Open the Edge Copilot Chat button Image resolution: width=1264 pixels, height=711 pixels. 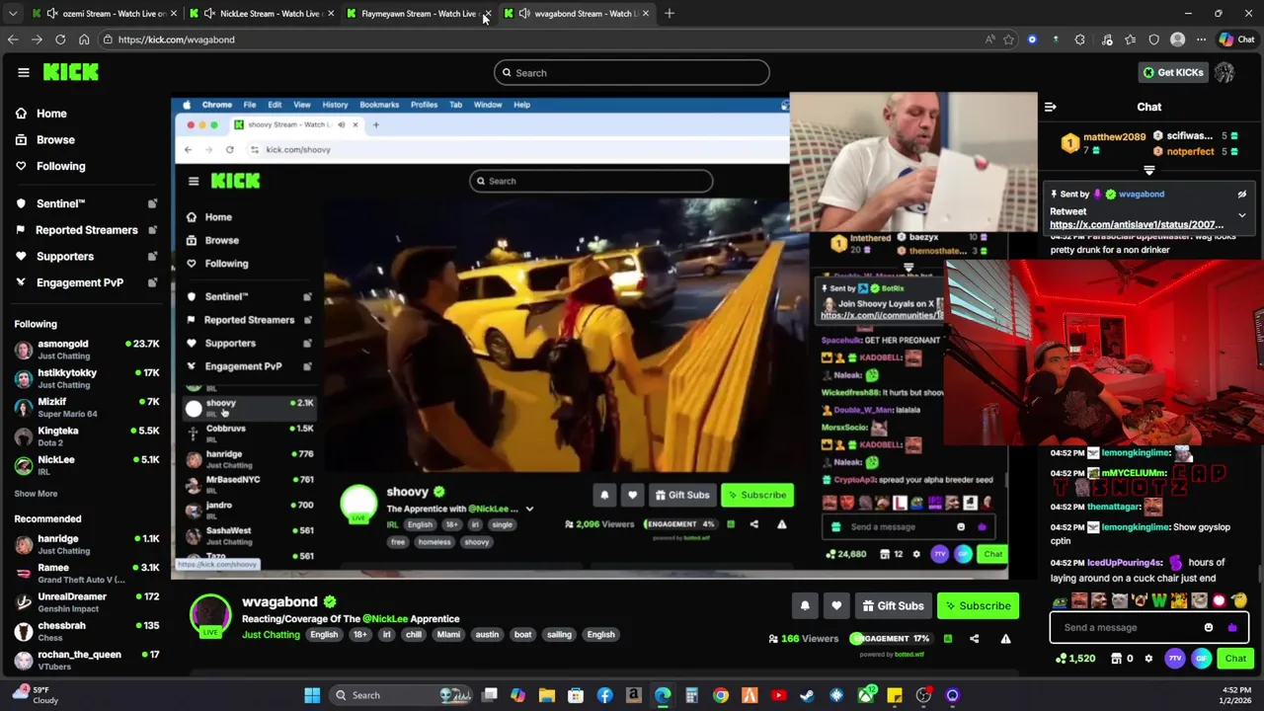[1237, 39]
